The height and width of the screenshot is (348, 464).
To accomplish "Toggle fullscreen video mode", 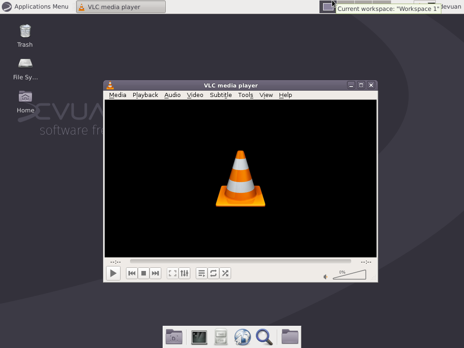I will (172, 273).
